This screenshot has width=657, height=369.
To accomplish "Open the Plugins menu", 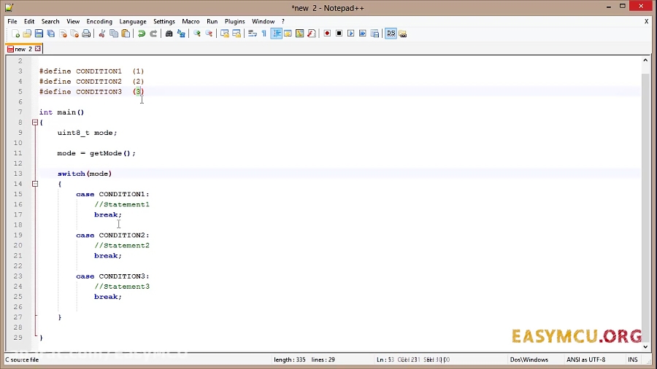I will [234, 21].
